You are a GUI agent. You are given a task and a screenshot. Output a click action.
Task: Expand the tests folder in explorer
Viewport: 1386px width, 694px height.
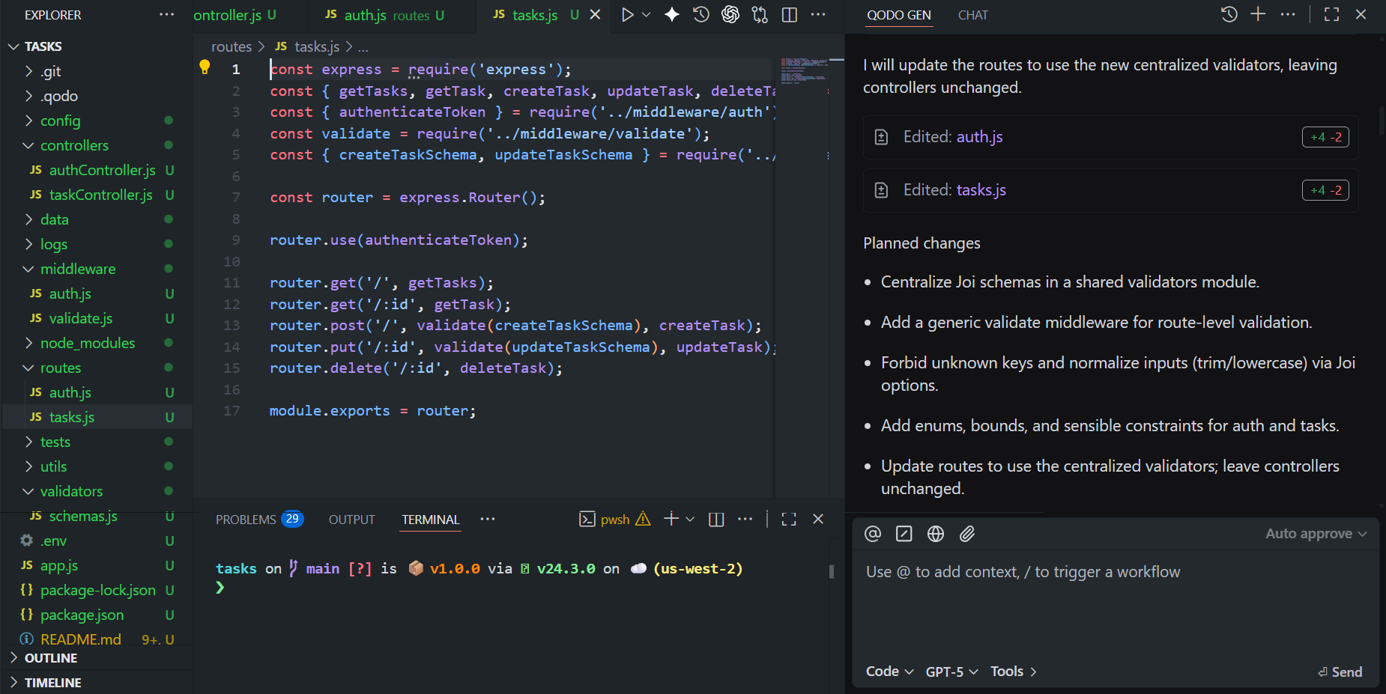pyautogui.click(x=55, y=442)
